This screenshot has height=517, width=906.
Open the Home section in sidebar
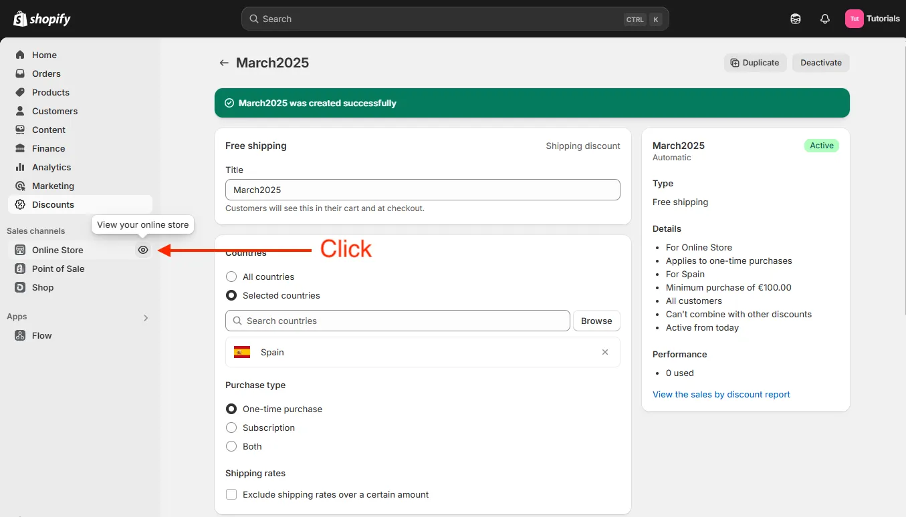tap(44, 55)
